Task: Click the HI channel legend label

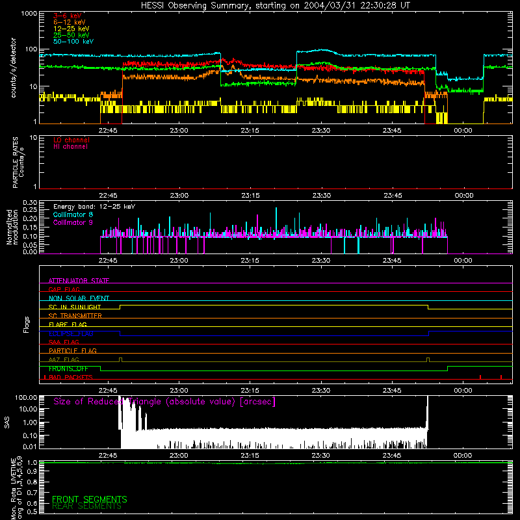Action: tap(70, 146)
